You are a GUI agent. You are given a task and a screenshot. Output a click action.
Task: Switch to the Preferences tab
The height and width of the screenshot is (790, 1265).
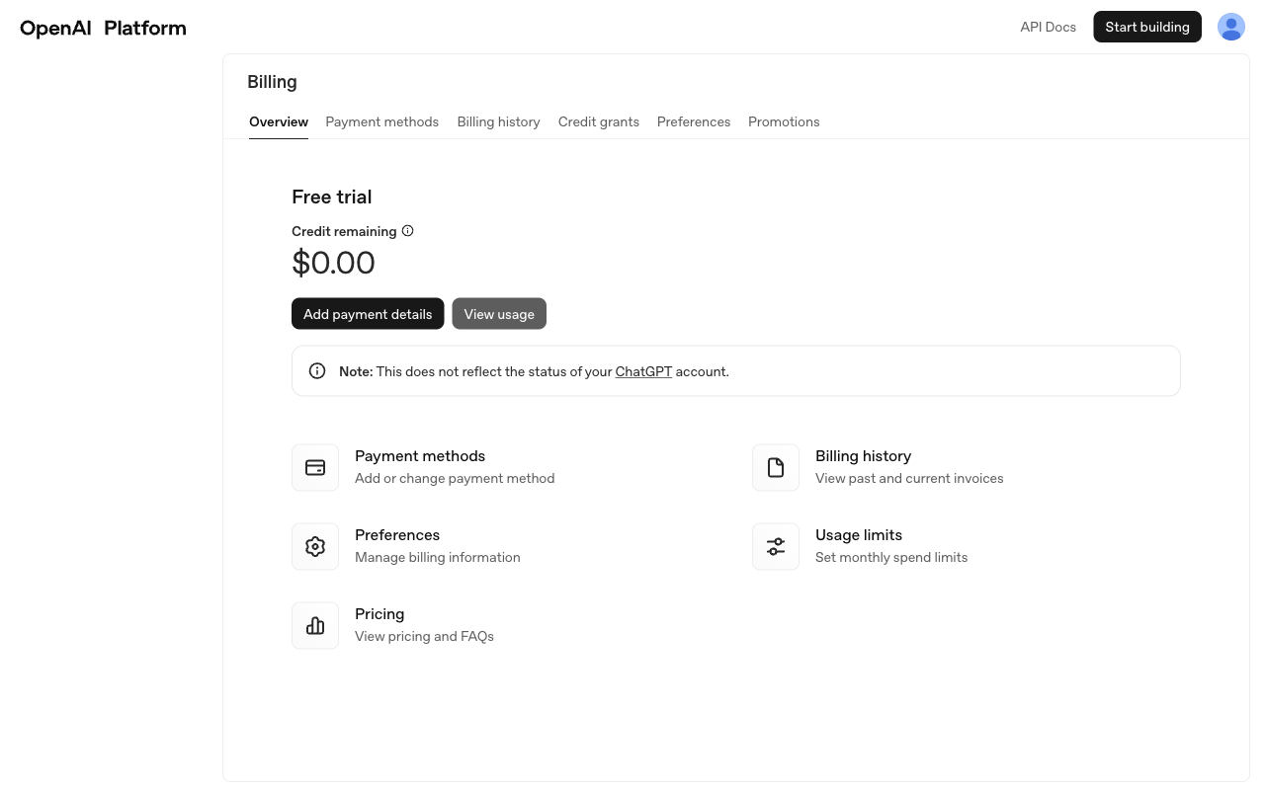tap(694, 121)
